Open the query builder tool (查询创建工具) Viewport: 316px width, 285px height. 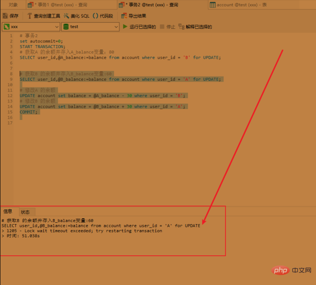[x=43, y=16]
